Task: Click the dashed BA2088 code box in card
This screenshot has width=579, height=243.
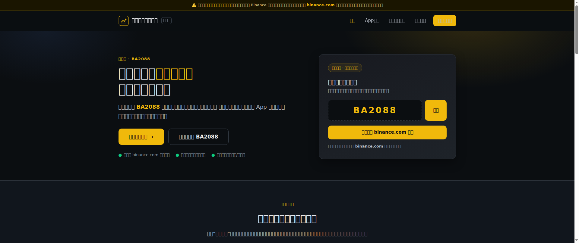Action: pyautogui.click(x=375, y=110)
